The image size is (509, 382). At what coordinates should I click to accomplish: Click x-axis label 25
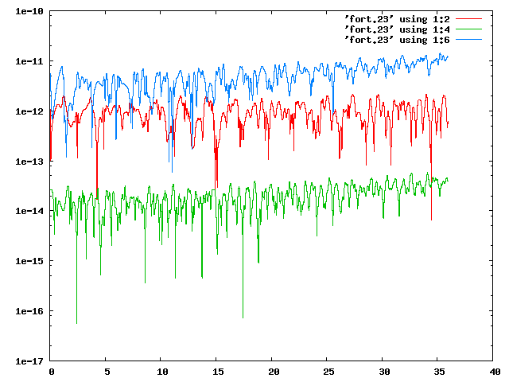[x=328, y=372]
